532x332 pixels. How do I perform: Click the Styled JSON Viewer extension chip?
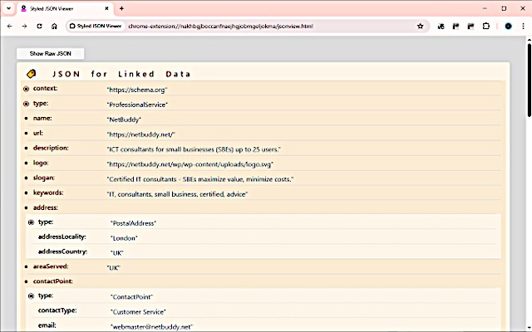pos(96,26)
